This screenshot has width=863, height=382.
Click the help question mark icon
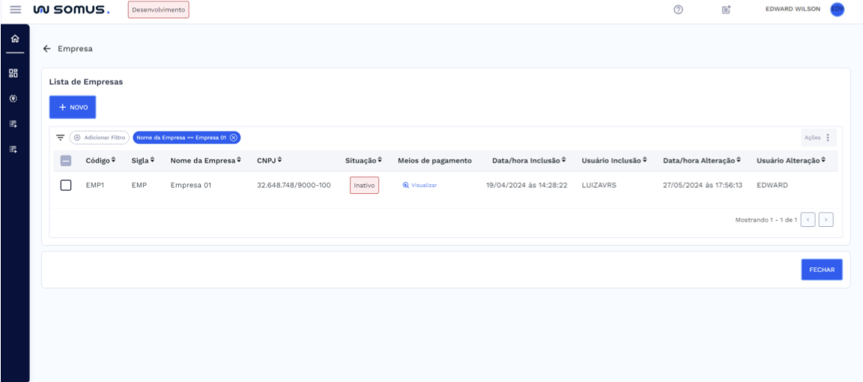tap(676, 10)
